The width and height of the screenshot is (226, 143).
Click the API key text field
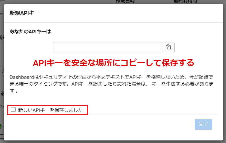[x=108, y=47]
